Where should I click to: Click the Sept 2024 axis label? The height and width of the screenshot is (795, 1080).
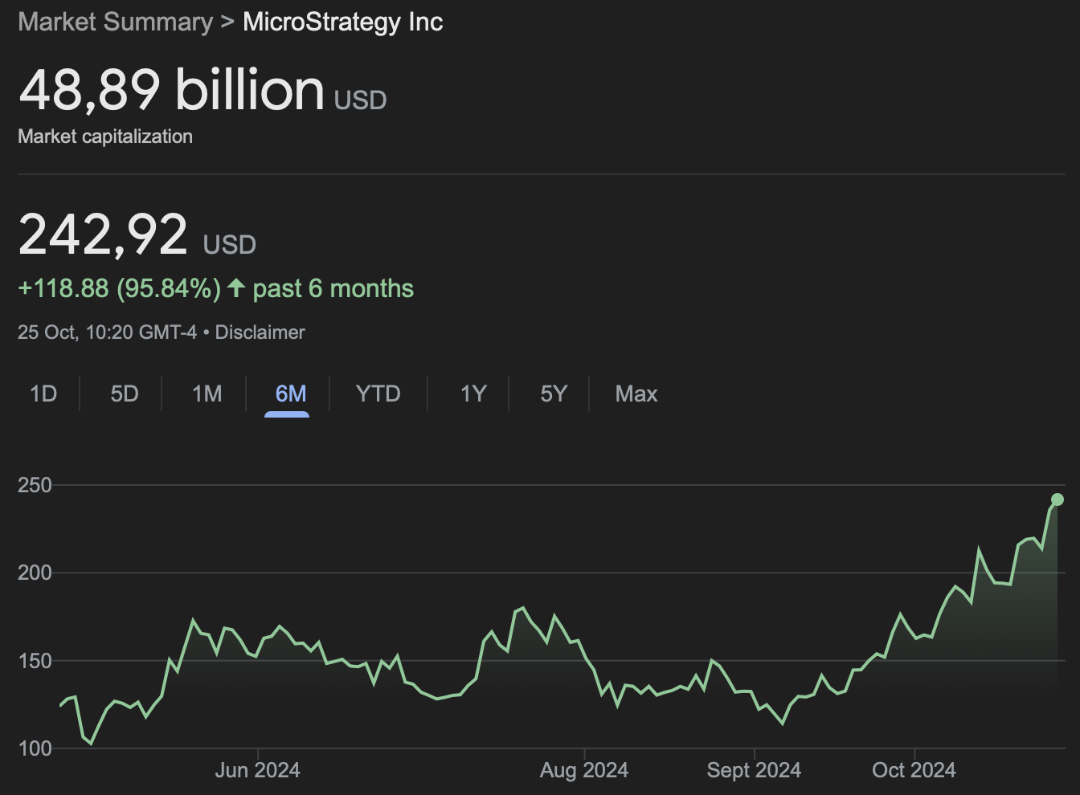coord(754,770)
